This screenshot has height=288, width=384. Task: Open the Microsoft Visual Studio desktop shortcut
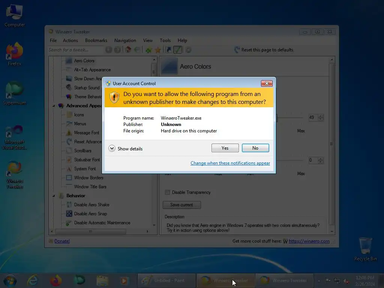(15, 137)
